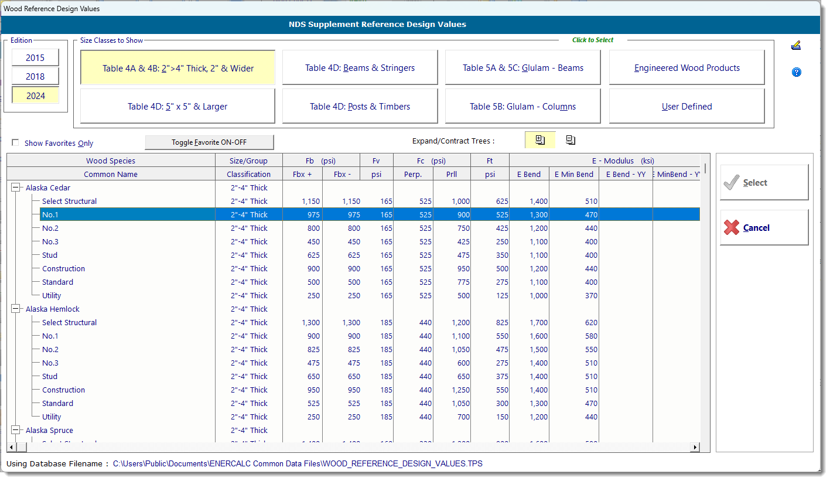Collapse the Alaska Spruce tree node
Screen dimensions: 830x481
(x=16, y=430)
